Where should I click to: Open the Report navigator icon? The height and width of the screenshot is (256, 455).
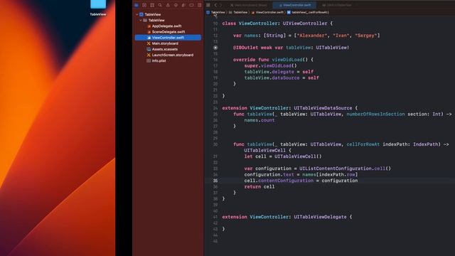pos(199,5)
